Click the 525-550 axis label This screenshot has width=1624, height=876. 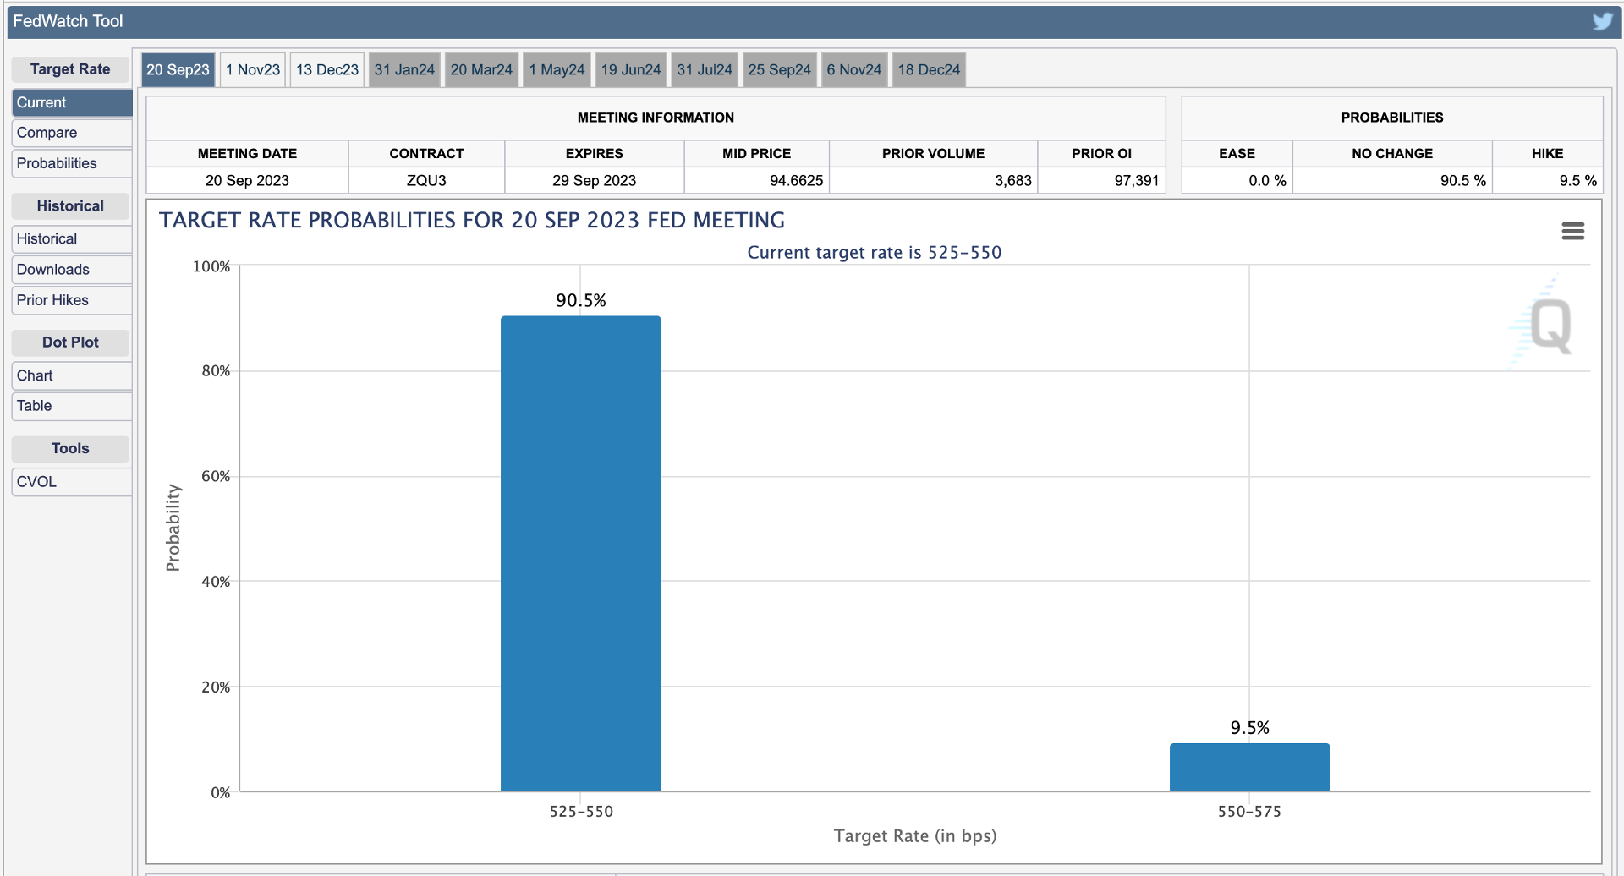[581, 811]
